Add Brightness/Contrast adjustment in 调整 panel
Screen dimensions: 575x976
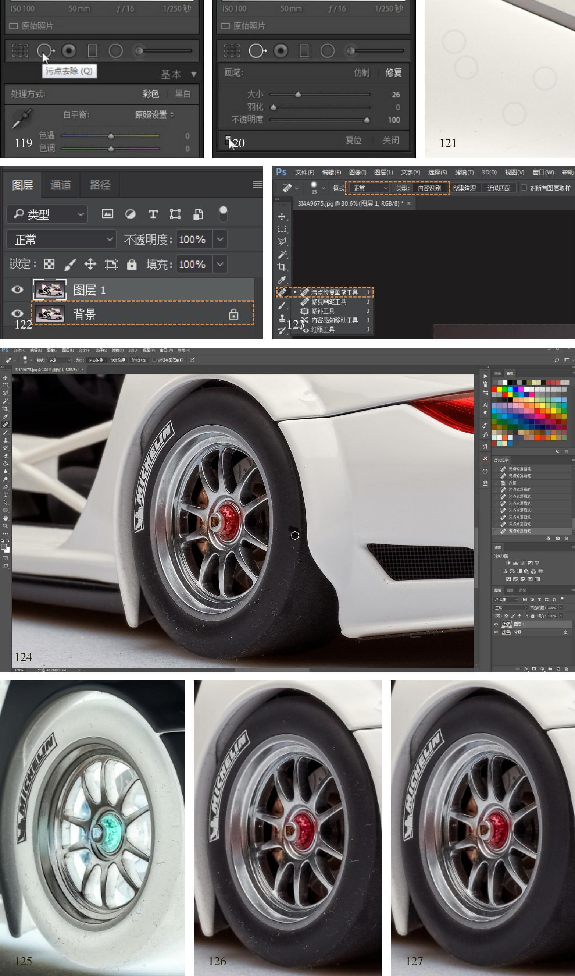tap(508, 563)
